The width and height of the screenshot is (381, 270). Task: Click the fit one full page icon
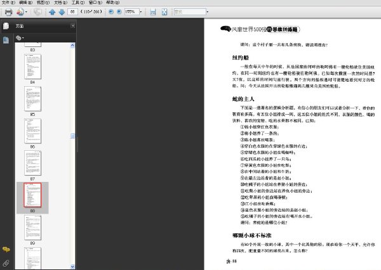point(164,12)
